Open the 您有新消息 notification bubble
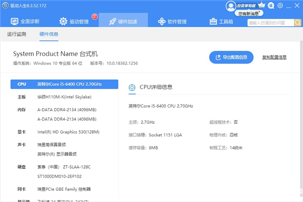The width and height of the screenshot is (303, 202). (x=249, y=13)
